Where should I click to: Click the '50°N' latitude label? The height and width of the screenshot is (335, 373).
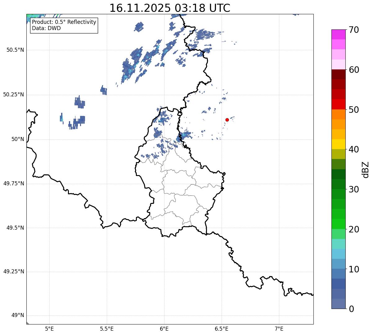click(x=18, y=139)
